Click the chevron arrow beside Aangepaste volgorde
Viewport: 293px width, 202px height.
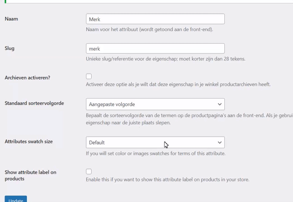[x=220, y=104]
